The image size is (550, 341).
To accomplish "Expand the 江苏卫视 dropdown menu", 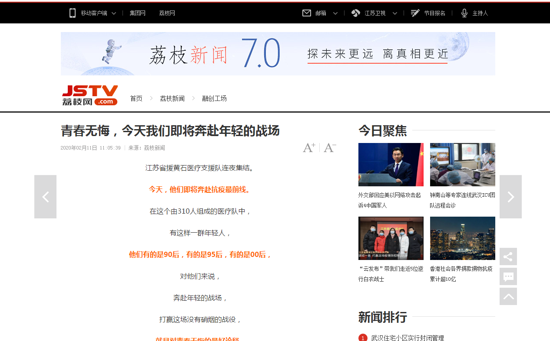I will (395, 13).
